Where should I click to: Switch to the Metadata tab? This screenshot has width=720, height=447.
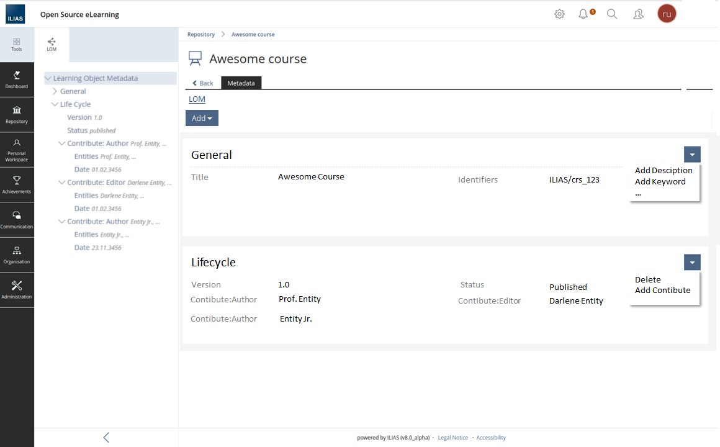point(241,83)
